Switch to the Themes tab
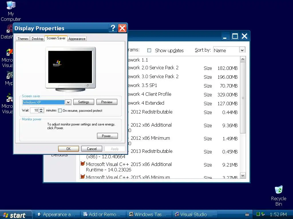The image size is (293, 219). [23, 39]
